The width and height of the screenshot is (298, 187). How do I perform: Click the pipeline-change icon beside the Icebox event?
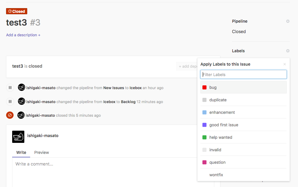[x=10, y=87]
